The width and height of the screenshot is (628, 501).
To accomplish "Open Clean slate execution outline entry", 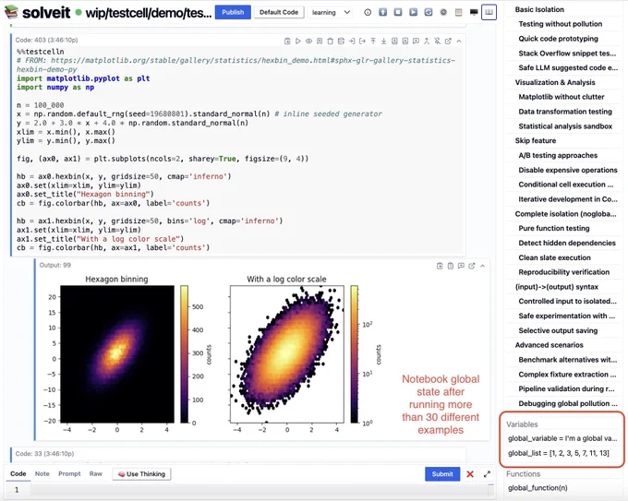I will 555,257.
